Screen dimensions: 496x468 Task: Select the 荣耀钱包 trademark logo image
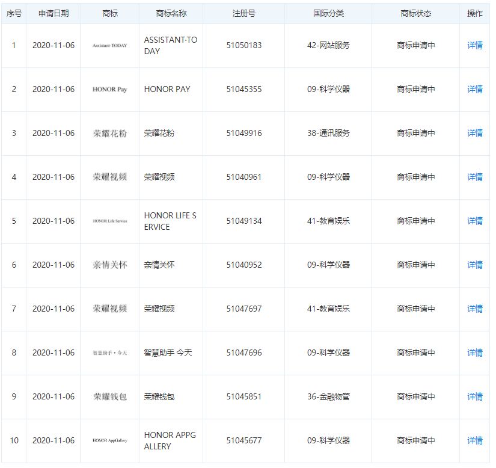[110, 397]
